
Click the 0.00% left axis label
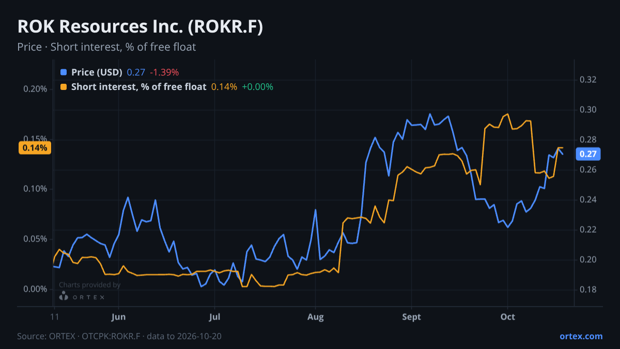click(x=35, y=290)
